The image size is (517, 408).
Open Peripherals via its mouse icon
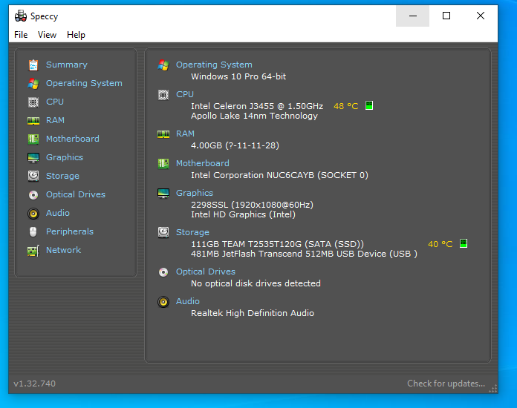(x=33, y=231)
